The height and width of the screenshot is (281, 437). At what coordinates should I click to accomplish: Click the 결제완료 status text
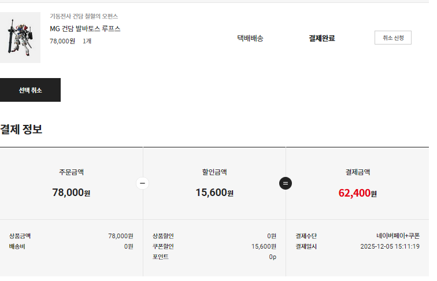(x=322, y=39)
